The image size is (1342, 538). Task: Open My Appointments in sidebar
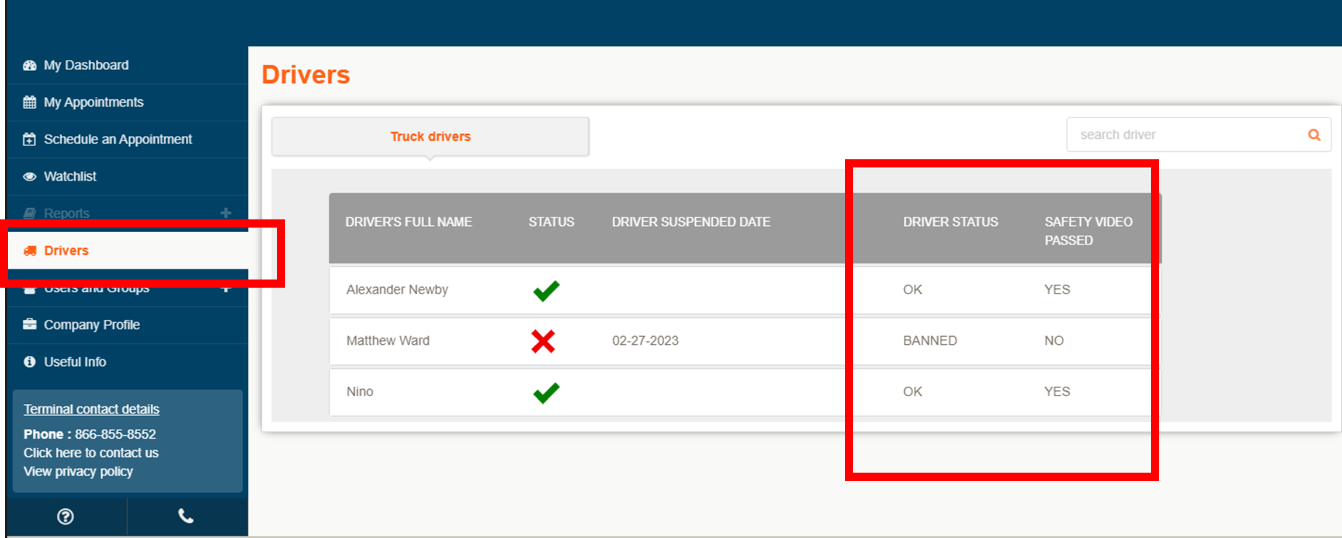[x=93, y=102]
